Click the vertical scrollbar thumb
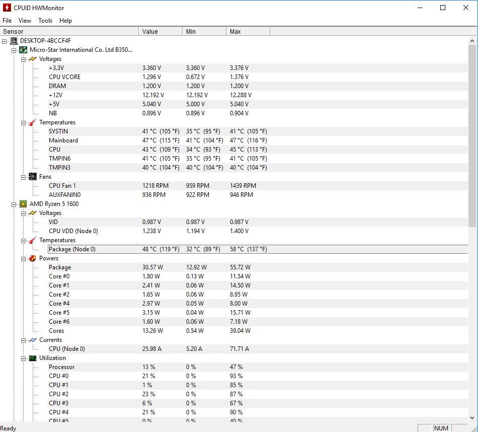 click(x=472, y=136)
